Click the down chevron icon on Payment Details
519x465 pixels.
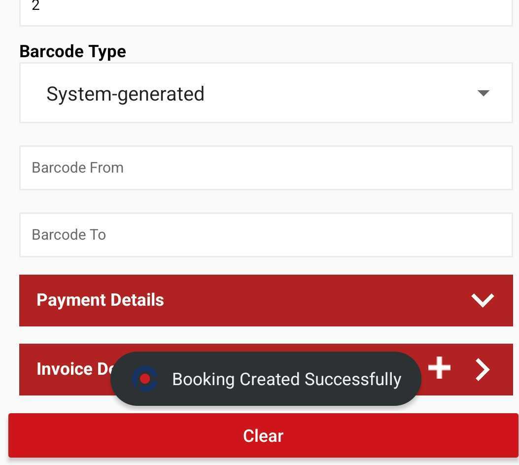pos(482,300)
